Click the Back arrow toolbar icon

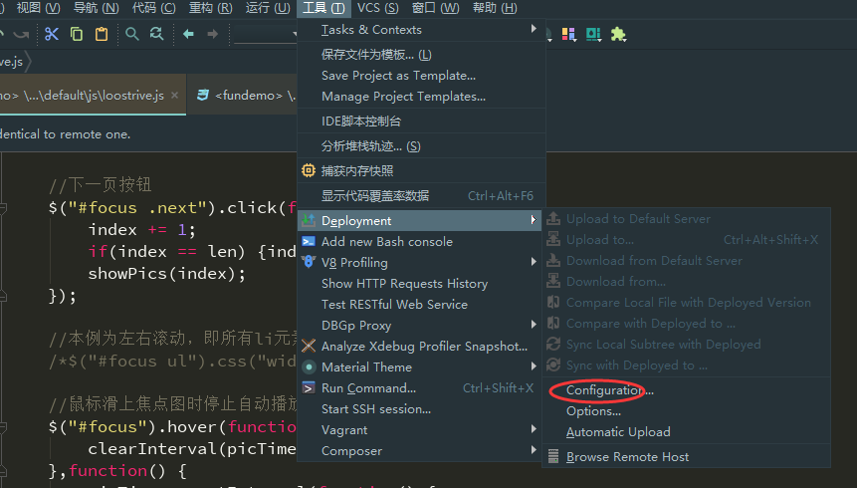188,34
